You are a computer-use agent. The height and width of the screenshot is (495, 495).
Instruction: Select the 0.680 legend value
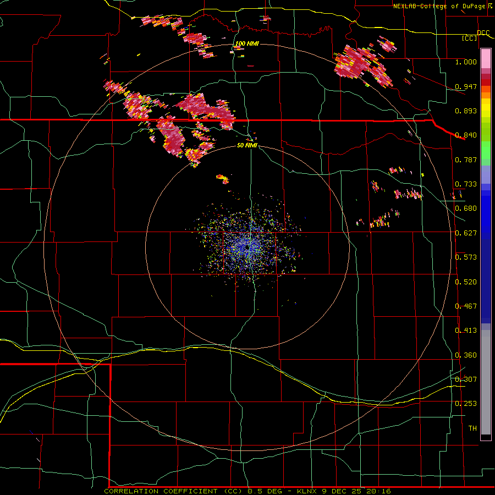coord(466,208)
